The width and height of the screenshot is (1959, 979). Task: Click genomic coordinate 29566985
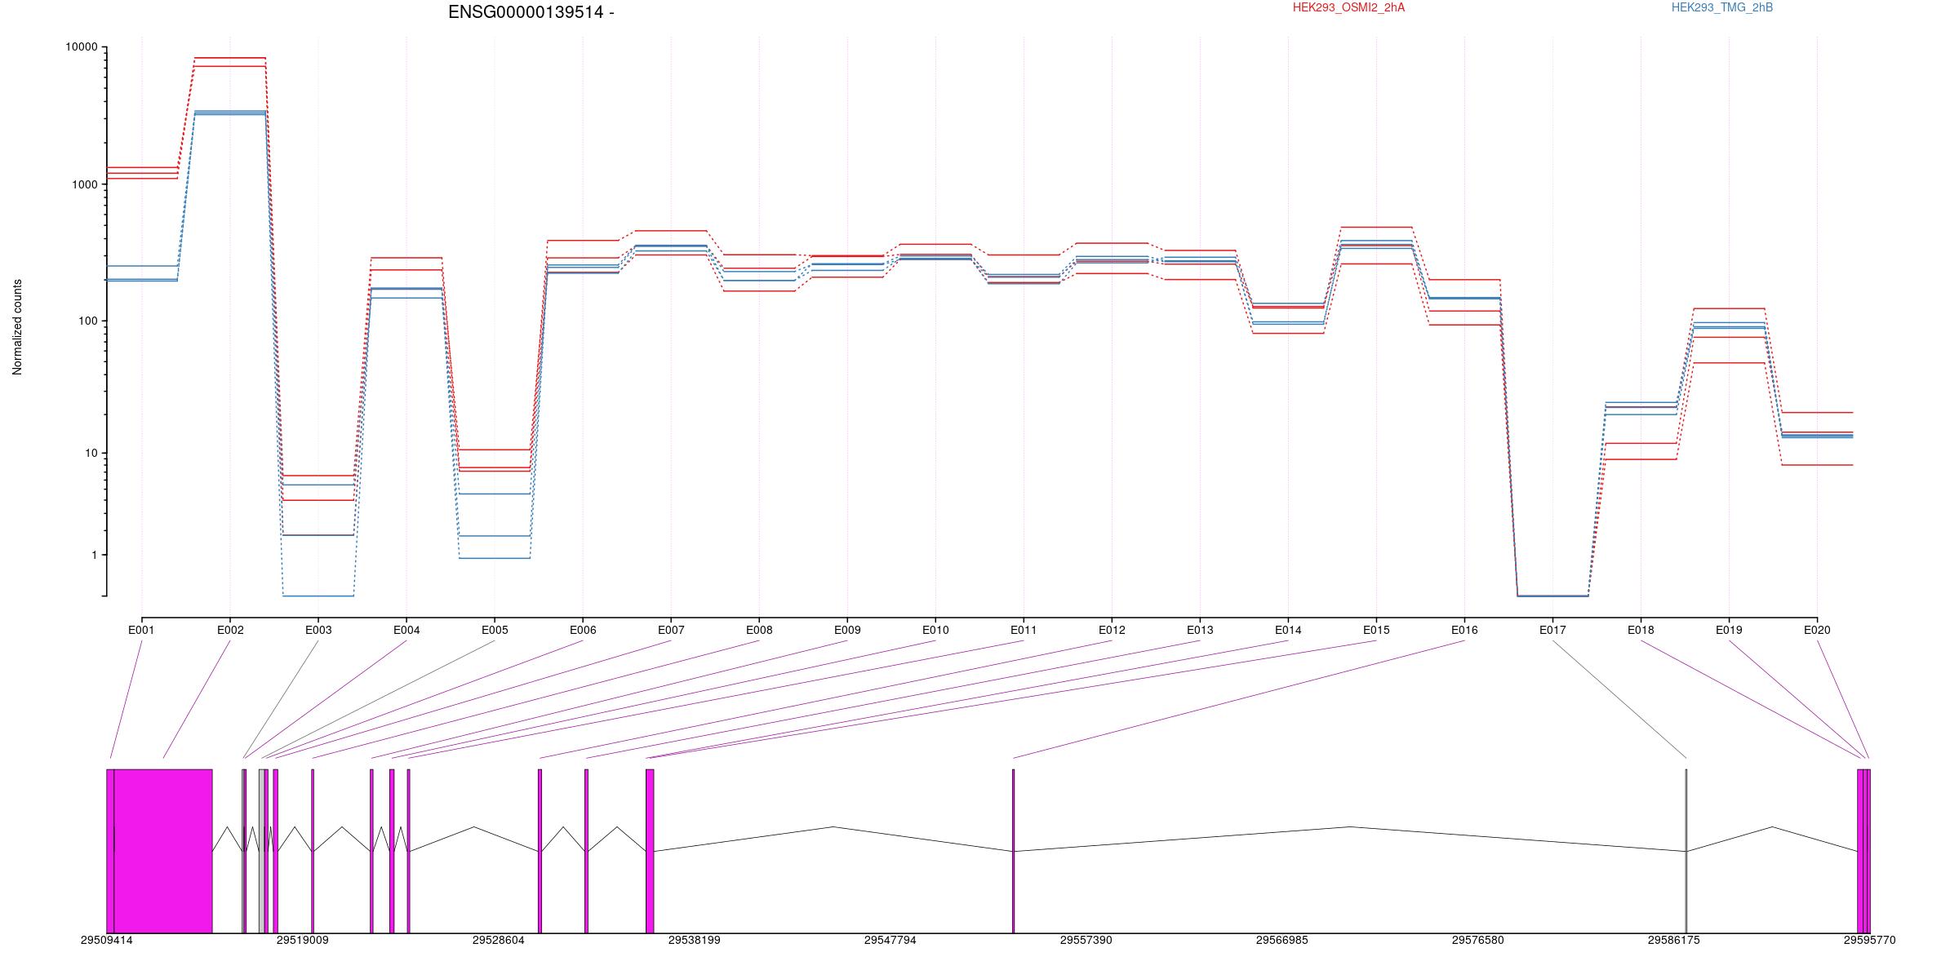1282,940
